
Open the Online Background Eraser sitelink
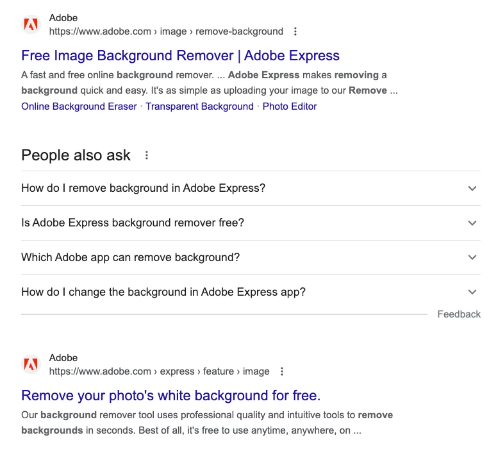tap(79, 106)
